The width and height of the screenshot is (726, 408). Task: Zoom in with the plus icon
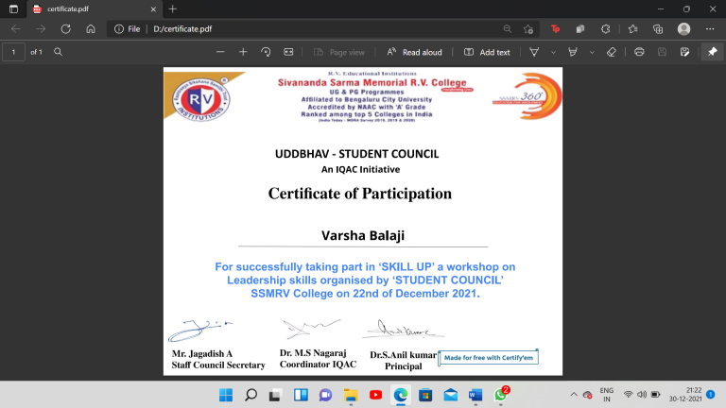pyautogui.click(x=243, y=52)
